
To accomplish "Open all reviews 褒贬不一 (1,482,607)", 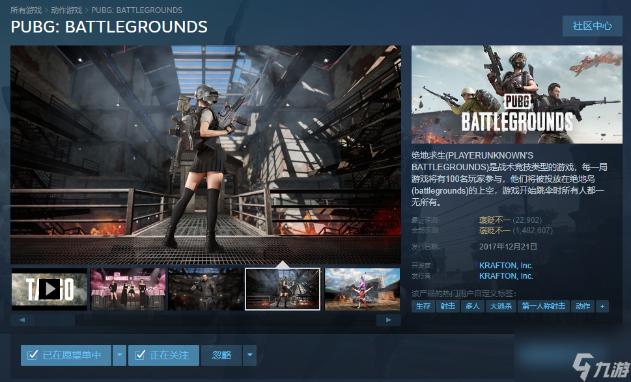I will tap(516, 231).
